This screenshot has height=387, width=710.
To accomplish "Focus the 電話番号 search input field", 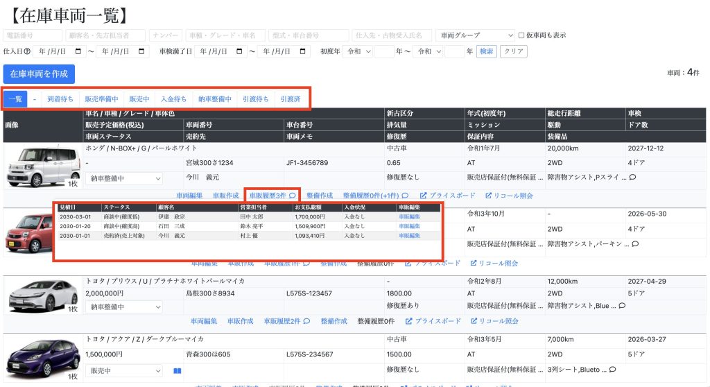I will pos(33,35).
